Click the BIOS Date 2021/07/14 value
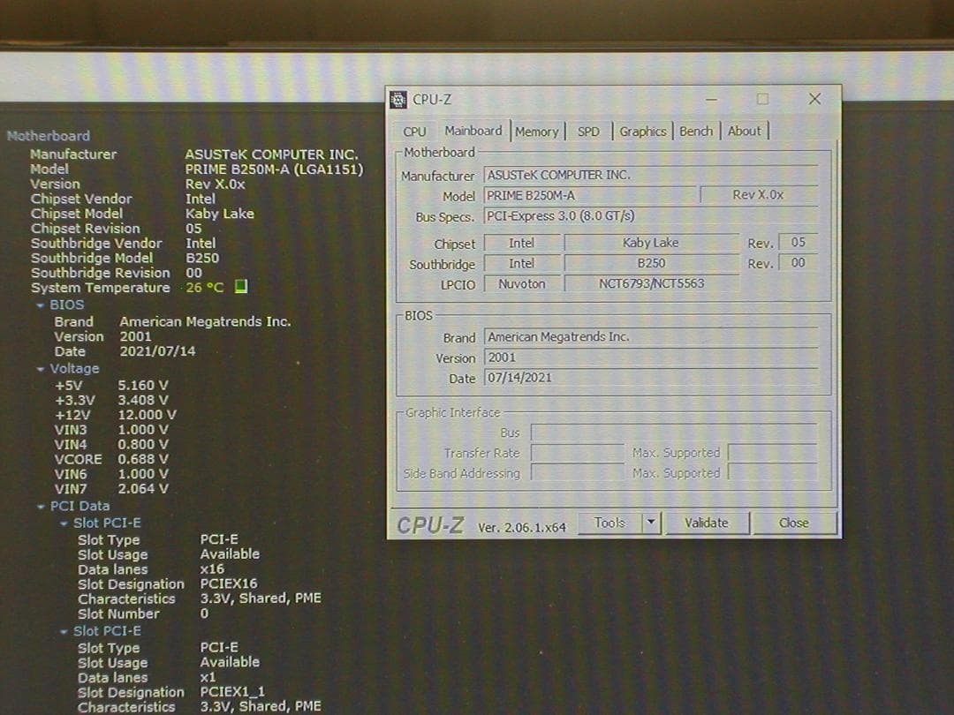954x715 pixels. 157,351
